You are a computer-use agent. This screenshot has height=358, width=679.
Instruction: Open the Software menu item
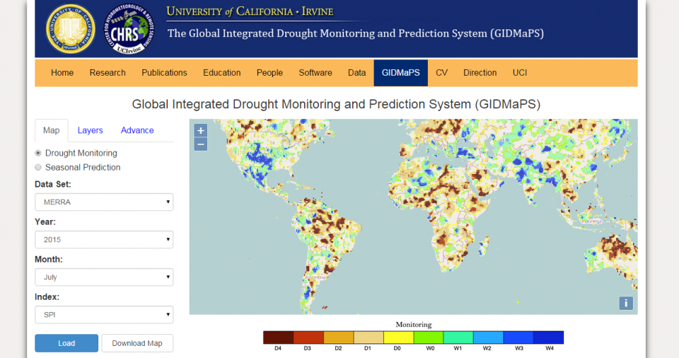coord(315,73)
